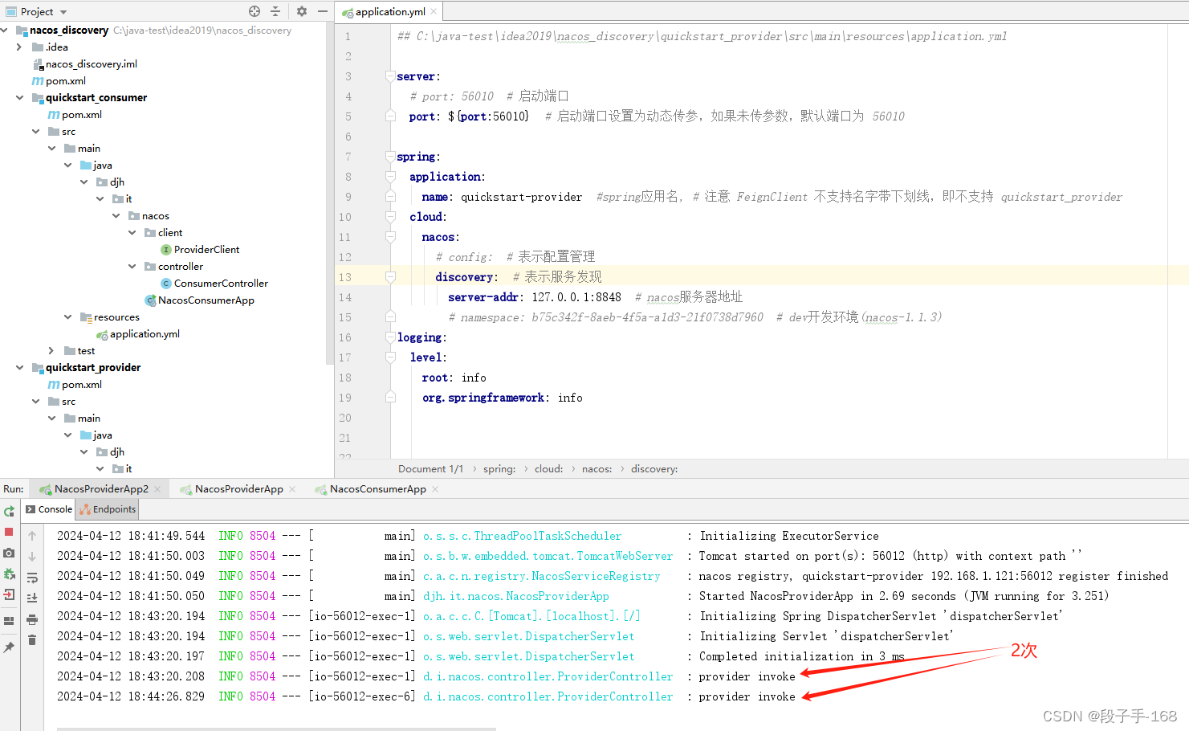The image size is (1189, 731).
Task: Click the nacos: breadcrumb
Action: 597,469
